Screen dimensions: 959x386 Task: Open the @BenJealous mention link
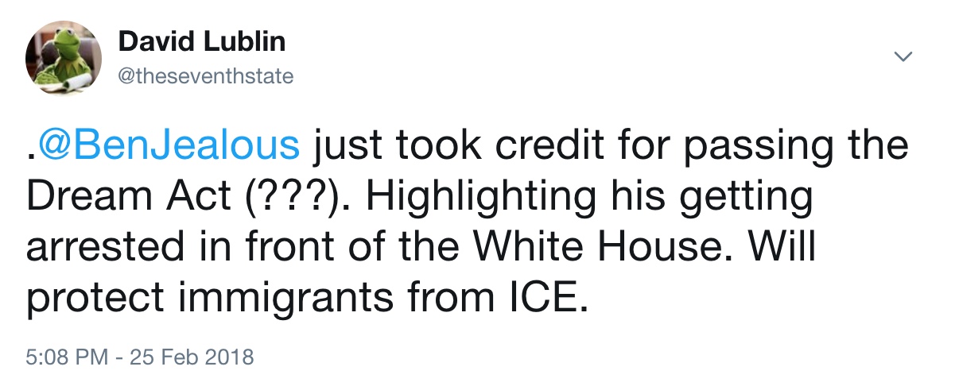(x=169, y=148)
